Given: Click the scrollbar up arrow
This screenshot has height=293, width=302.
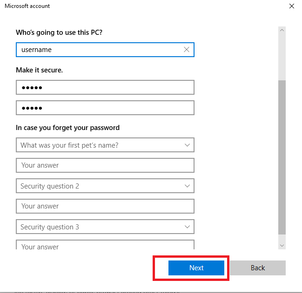Looking at the screenshot, I should tap(282, 31).
